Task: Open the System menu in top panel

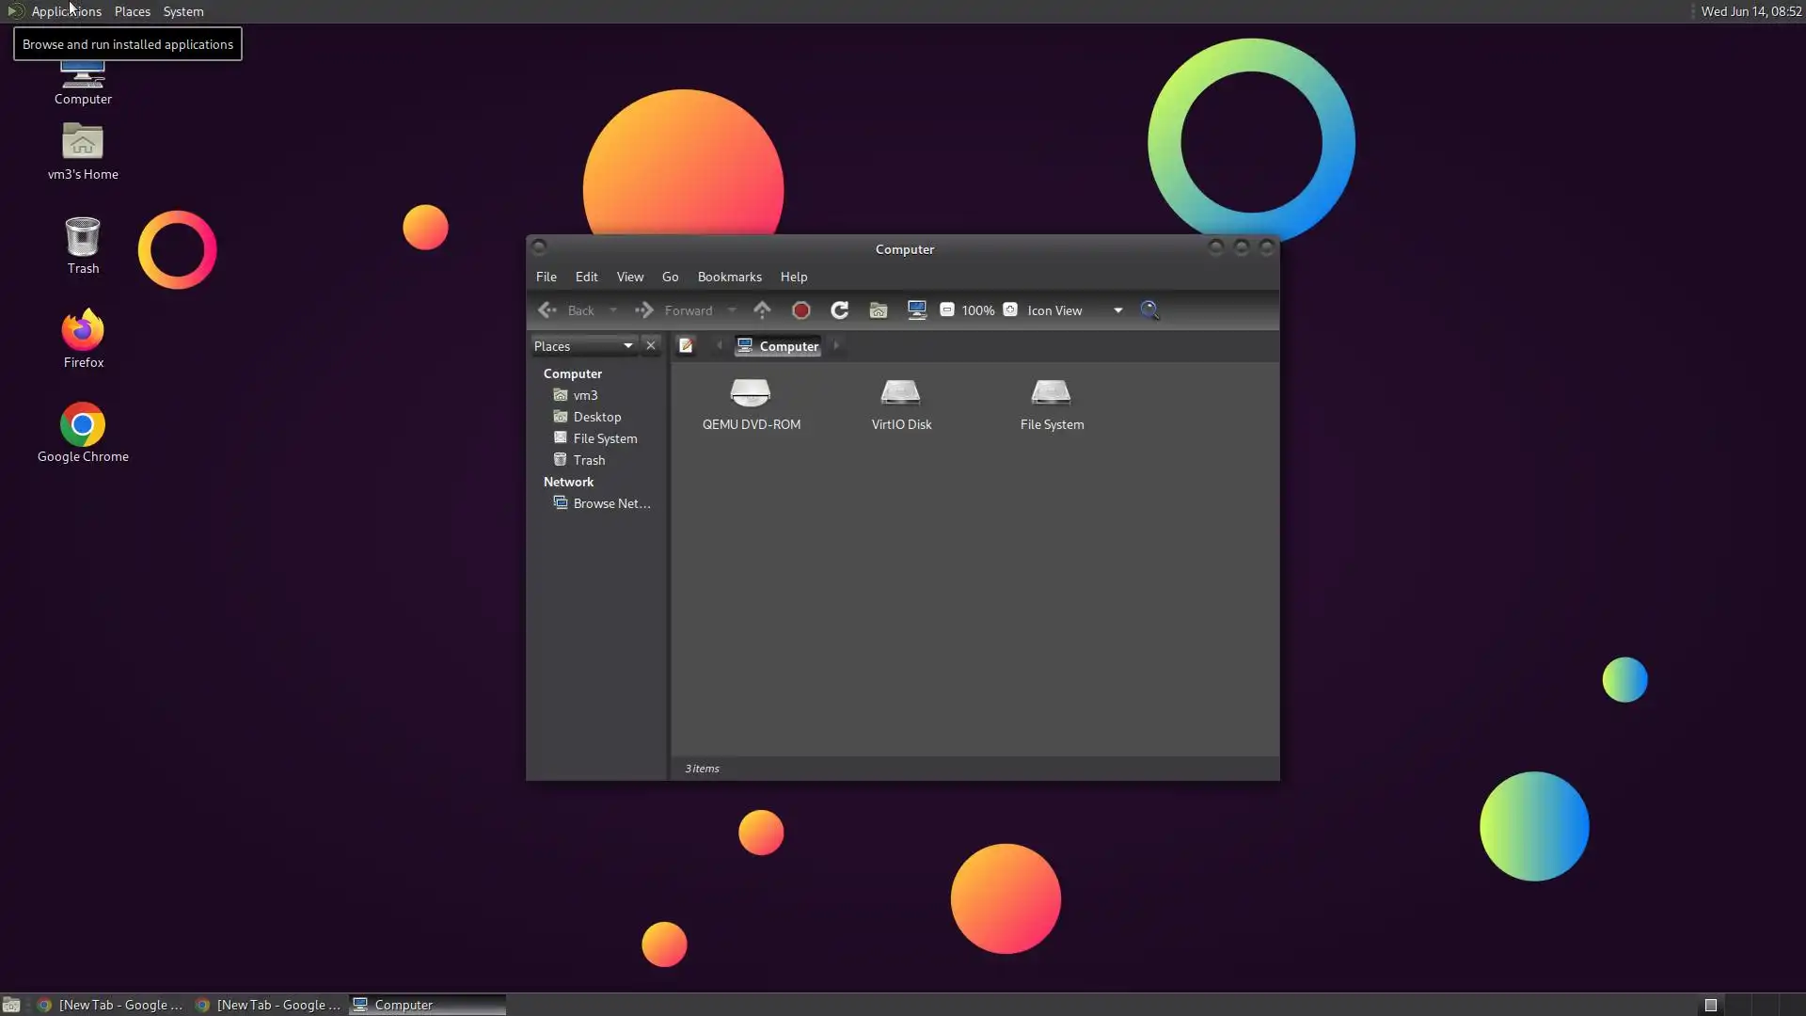Action: pyautogui.click(x=182, y=11)
